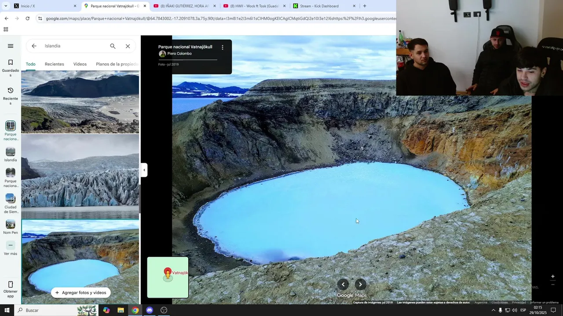Select the Parque nacional recent place with the blue-outlined thumbnail
This screenshot has width=563, height=316.
(11, 131)
